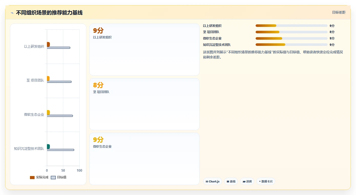Toggle the 目标值 legend swatch
The image size is (356, 195).
tap(53, 178)
